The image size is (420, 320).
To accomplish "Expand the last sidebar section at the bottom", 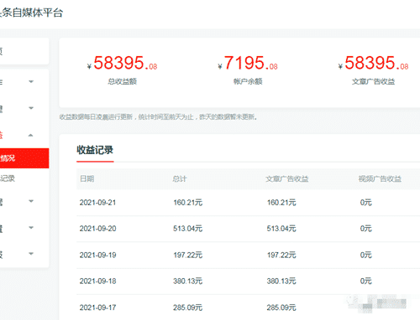I will tap(31, 254).
